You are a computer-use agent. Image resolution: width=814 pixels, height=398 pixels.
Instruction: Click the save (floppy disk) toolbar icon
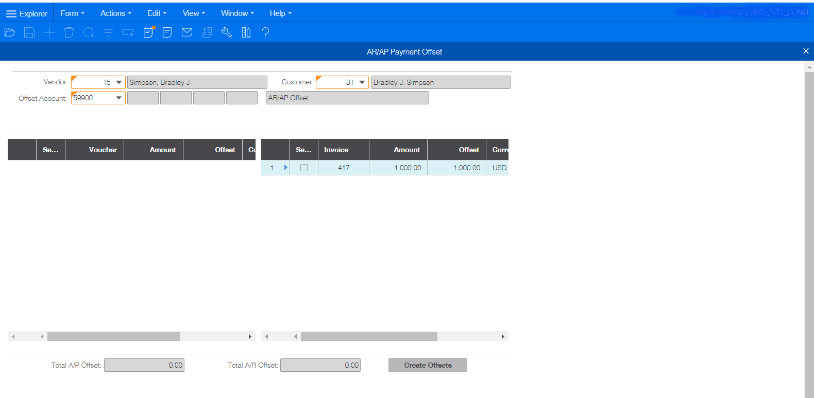[29, 32]
